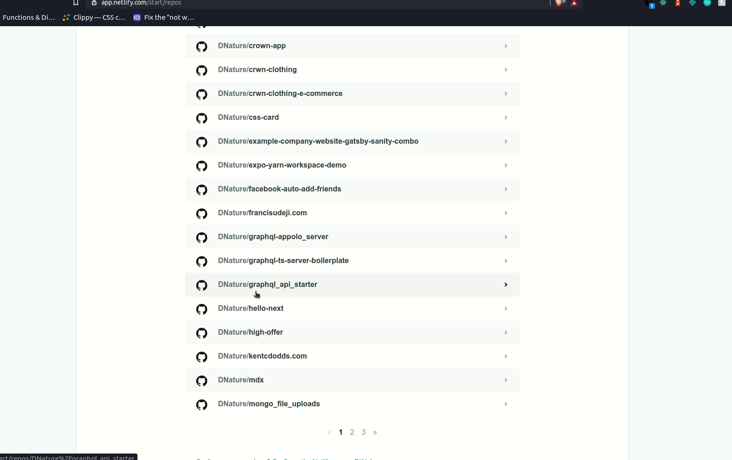Click GitHub icon beside graphql-ts-server-boilerplate
Image resolution: width=732 pixels, height=460 pixels.
pyautogui.click(x=202, y=261)
